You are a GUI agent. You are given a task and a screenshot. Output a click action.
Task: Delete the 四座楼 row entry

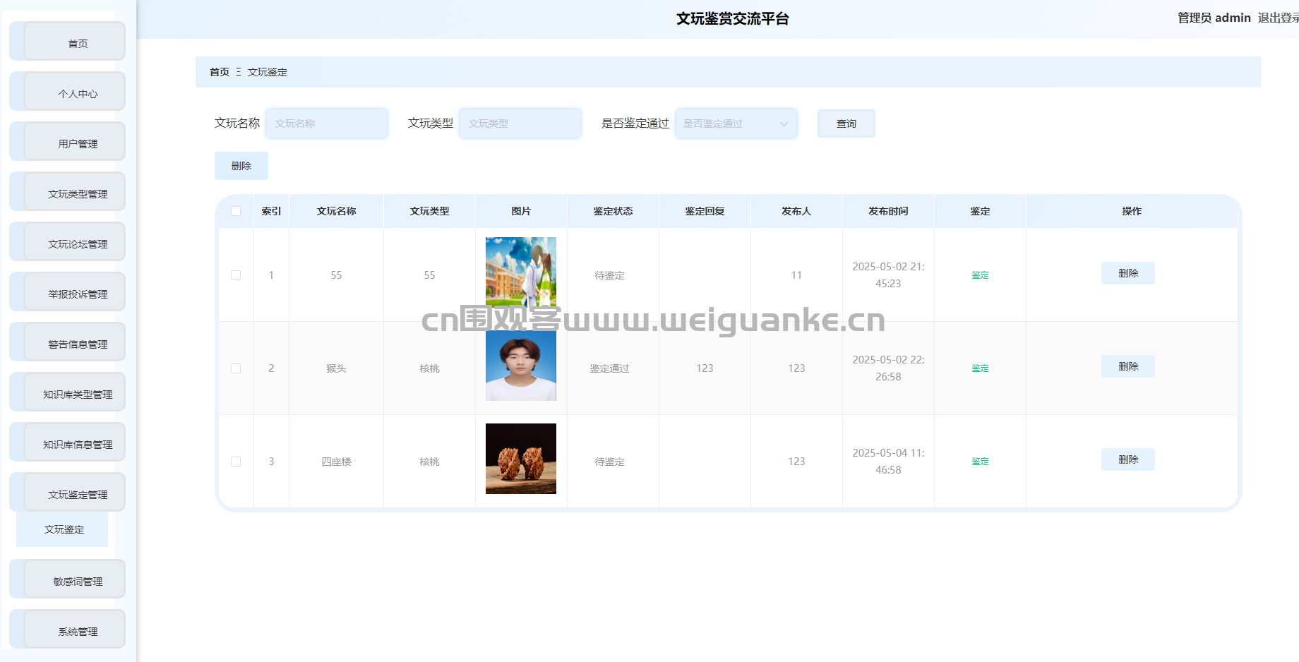(x=1127, y=459)
